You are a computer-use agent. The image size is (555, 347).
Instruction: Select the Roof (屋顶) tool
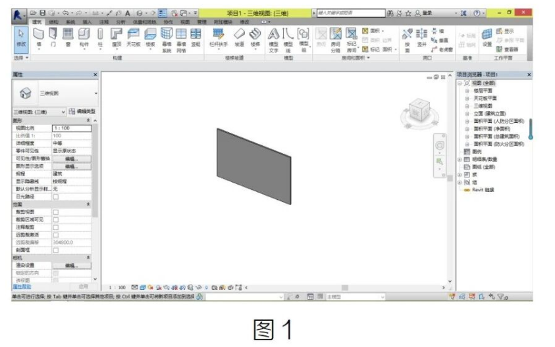[117, 37]
